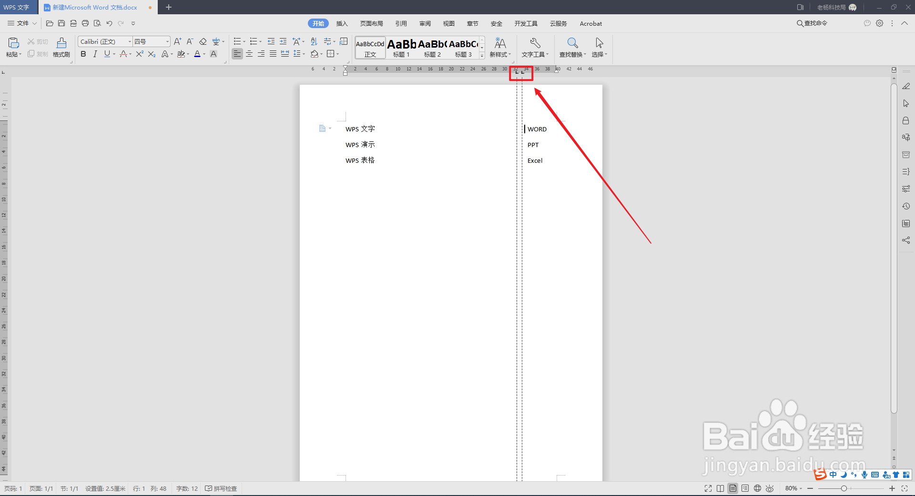Apply the 正文 body style
The width and height of the screenshot is (915, 496).
(370, 48)
